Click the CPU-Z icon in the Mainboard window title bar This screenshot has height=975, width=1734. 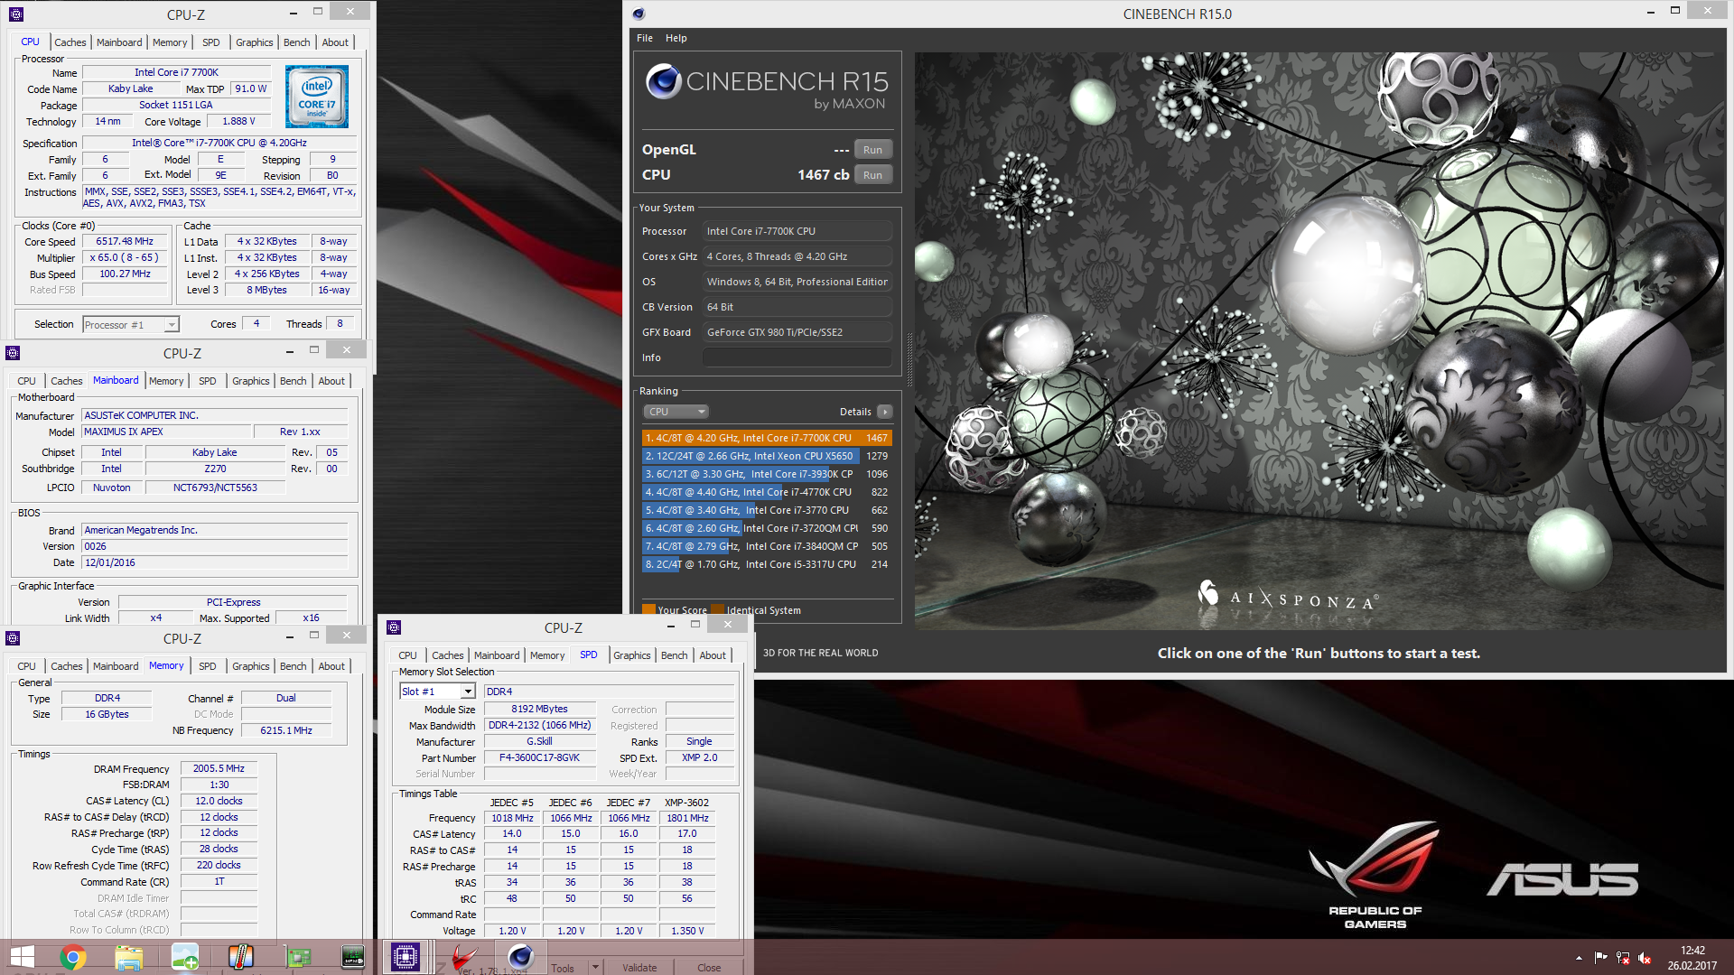(x=13, y=353)
